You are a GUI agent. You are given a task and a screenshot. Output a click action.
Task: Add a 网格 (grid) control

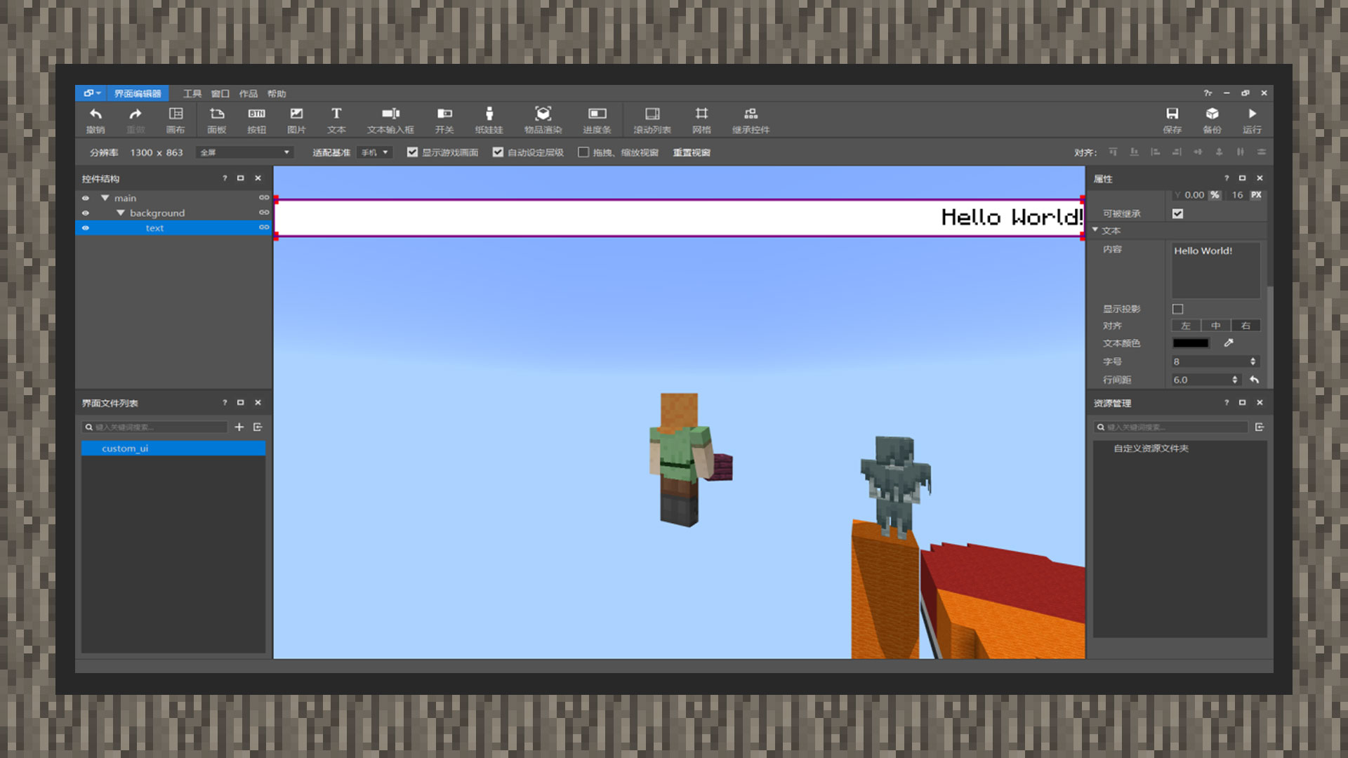click(701, 119)
